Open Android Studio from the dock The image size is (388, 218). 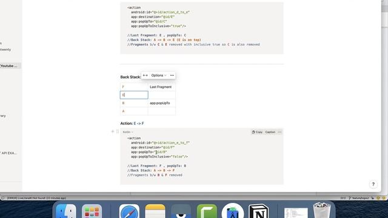233,211
